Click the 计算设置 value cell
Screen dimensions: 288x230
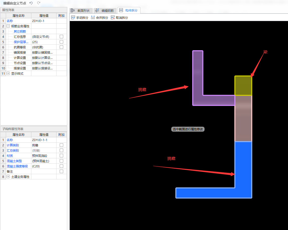[x=44, y=58]
